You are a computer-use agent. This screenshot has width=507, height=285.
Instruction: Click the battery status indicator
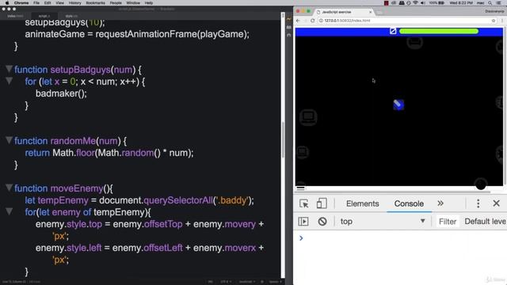[436, 3]
